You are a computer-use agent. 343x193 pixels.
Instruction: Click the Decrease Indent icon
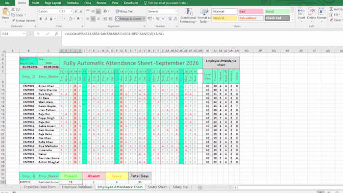pyautogui.click(x=105, y=19)
